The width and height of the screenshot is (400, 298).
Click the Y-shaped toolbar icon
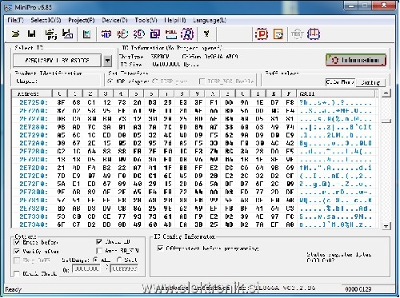tap(206, 34)
